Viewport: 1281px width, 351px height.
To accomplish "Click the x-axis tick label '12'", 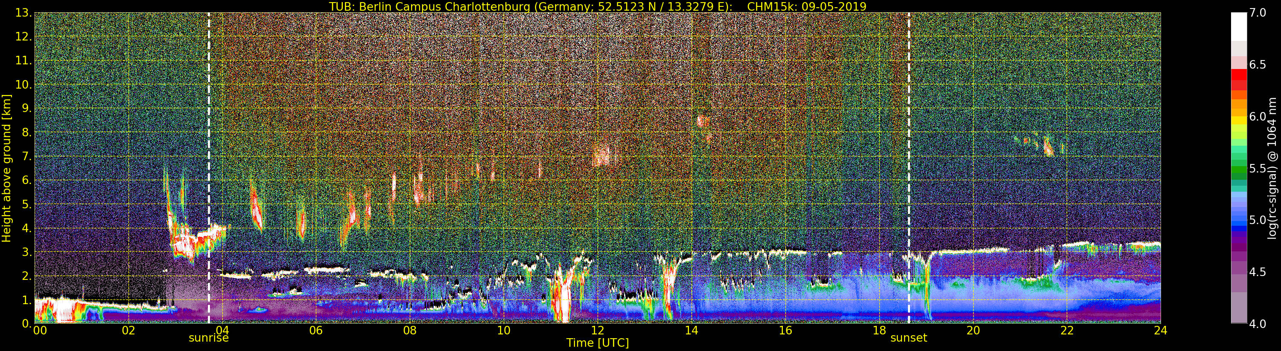I will [x=597, y=330].
